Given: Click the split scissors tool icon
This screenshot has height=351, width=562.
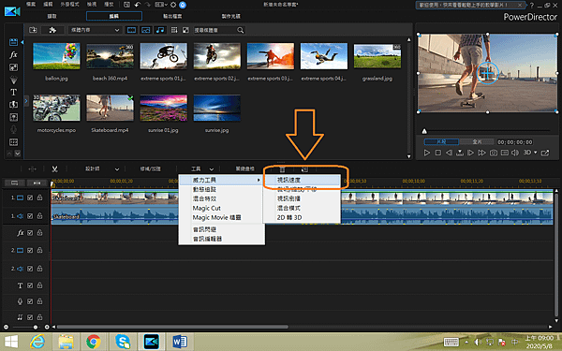Looking at the screenshot, I should coord(54,168).
